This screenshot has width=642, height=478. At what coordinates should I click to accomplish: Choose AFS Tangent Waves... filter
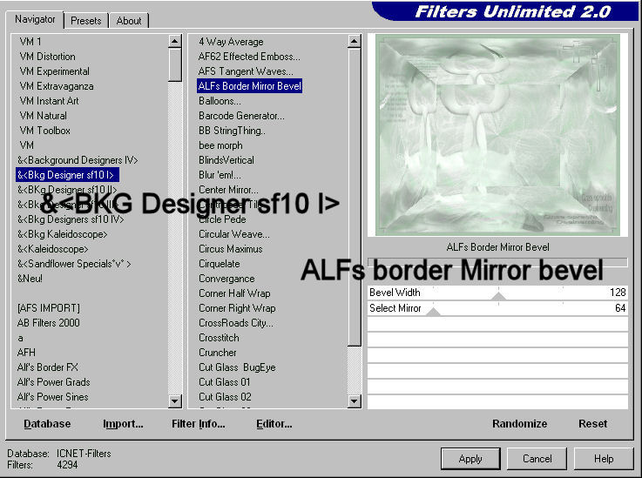pos(246,71)
